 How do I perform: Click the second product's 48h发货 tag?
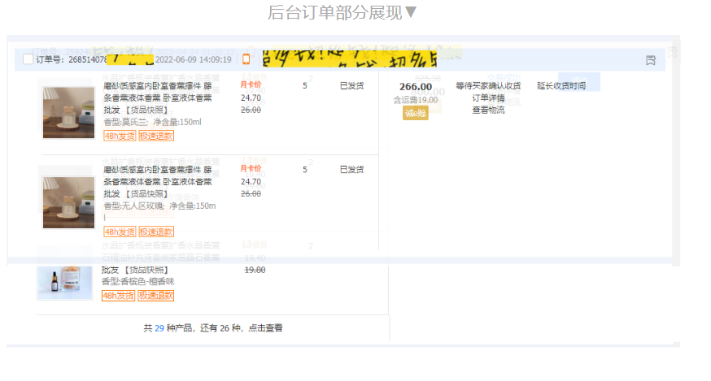pyautogui.click(x=120, y=232)
